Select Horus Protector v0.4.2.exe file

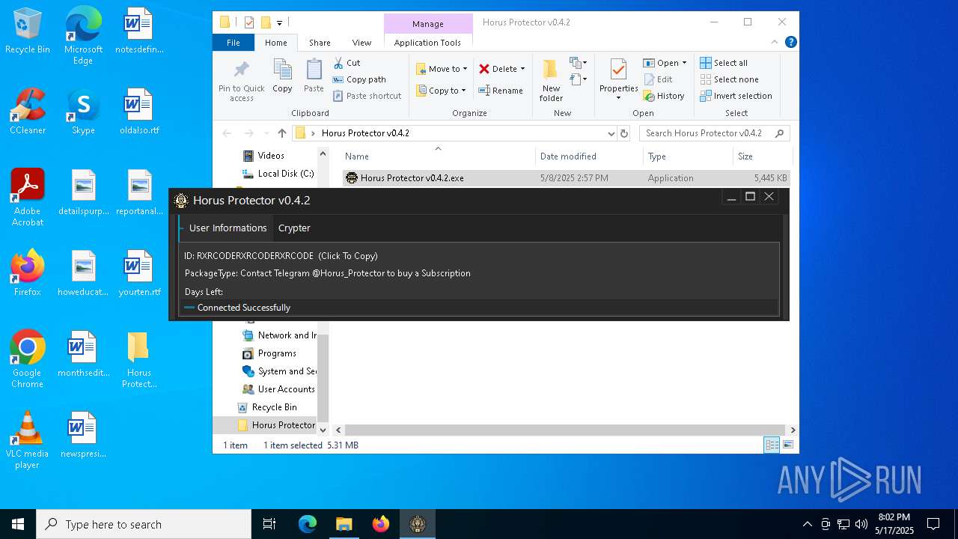(x=566, y=178)
